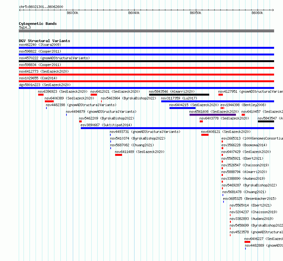Click the black bar under nsv5843546

tap(179, 95)
